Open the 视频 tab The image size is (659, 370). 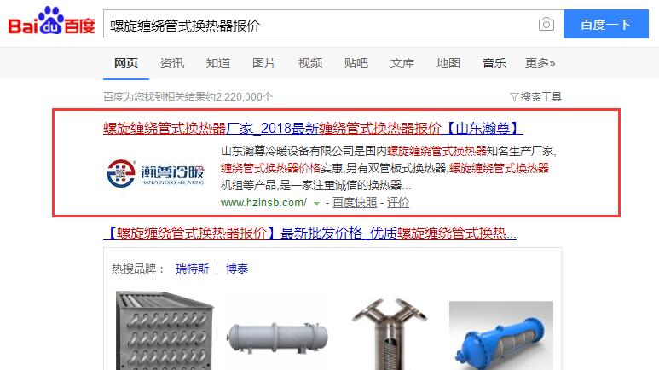pos(310,63)
